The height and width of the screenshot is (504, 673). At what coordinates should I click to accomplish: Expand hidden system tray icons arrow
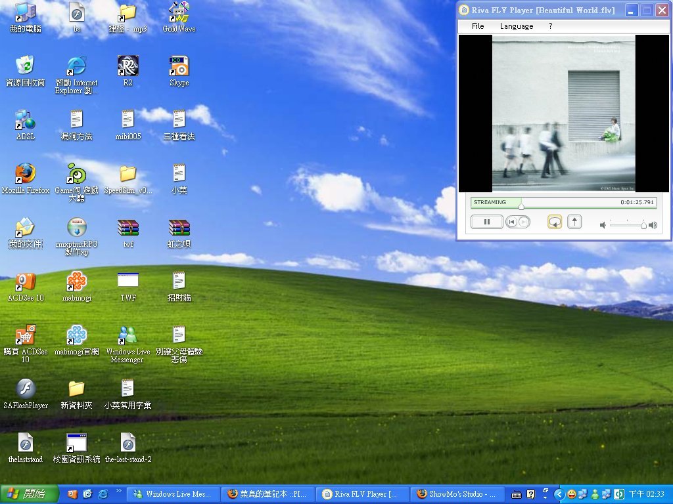[559, 493]
